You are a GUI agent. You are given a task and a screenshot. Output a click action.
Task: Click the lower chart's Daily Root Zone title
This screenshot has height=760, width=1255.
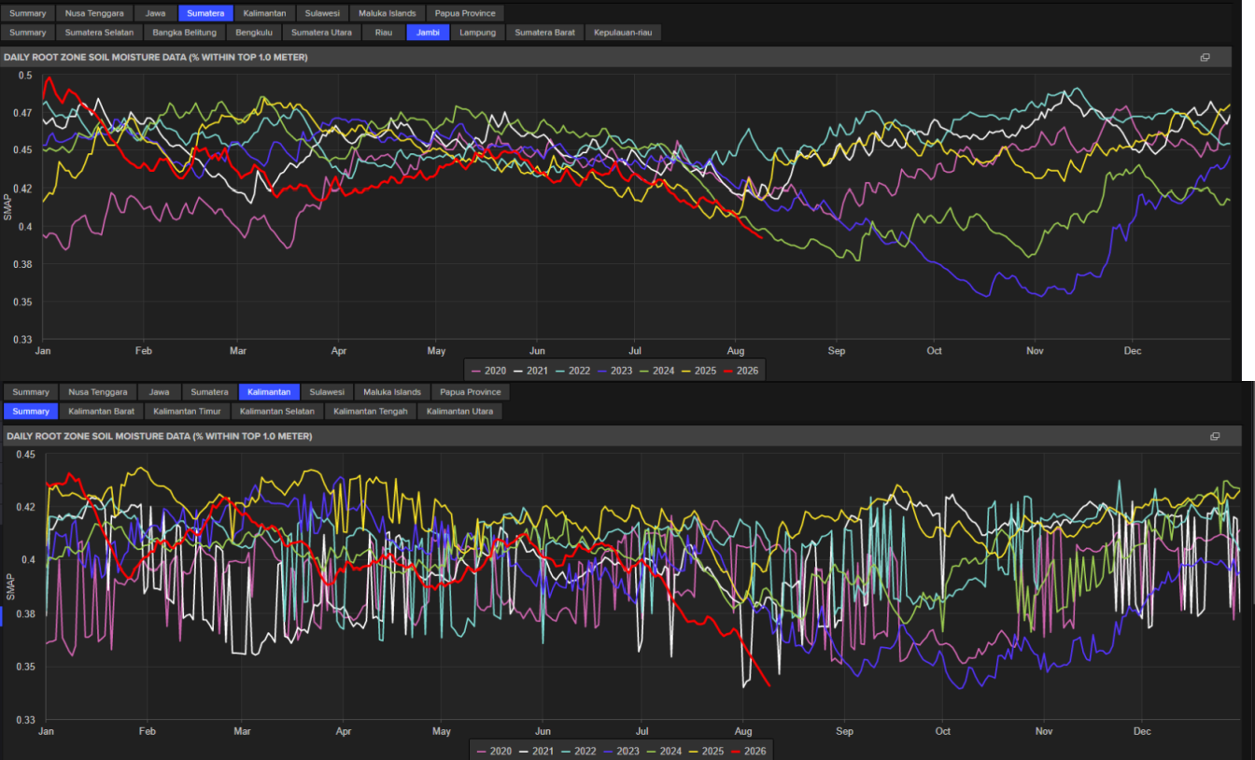pos(160,436)
